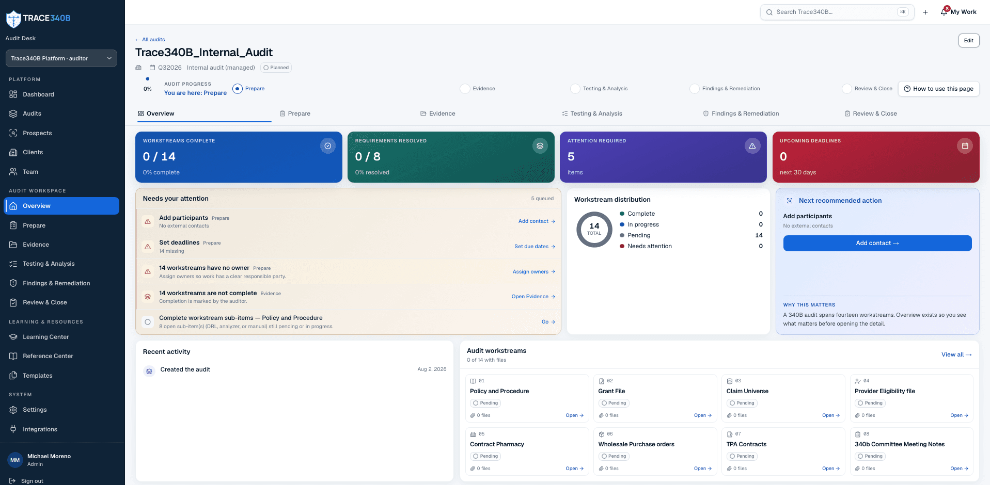This screenshot has height=485, width=990.
Task: Select Evidence step in audit progress
Action: pos(478,89)
